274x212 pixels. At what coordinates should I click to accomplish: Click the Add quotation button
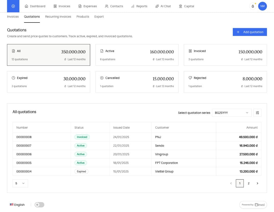pos(250,32)
